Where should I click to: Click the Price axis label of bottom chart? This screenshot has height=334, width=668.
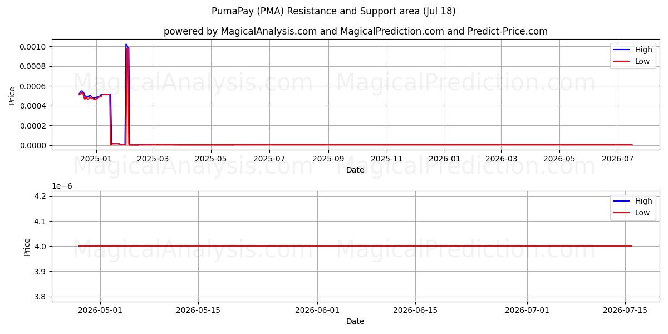click(27, 247)
